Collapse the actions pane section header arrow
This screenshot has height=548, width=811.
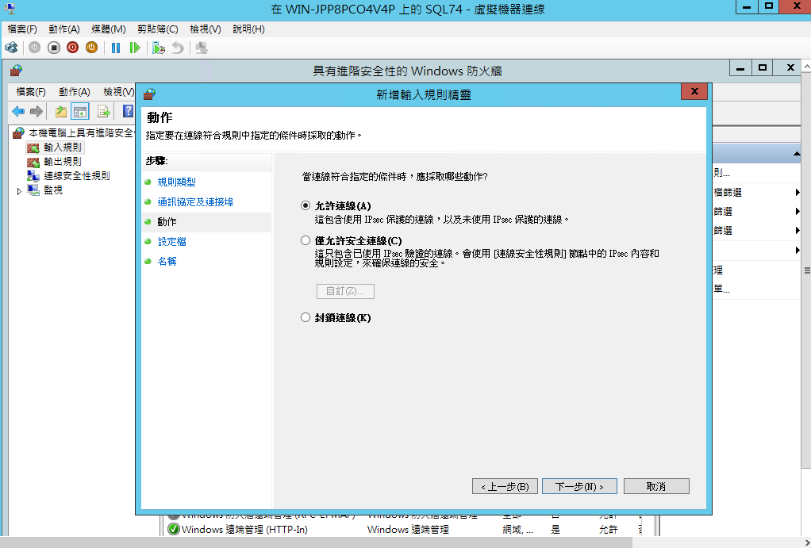tap(796, 154)
